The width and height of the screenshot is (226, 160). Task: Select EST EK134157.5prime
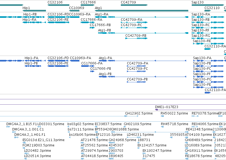(x=152, y=145)
